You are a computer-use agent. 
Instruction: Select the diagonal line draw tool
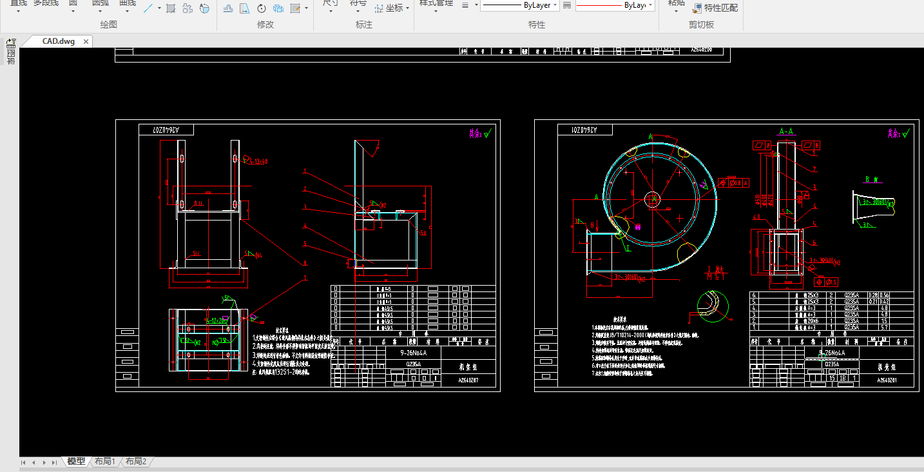point(148,8)
